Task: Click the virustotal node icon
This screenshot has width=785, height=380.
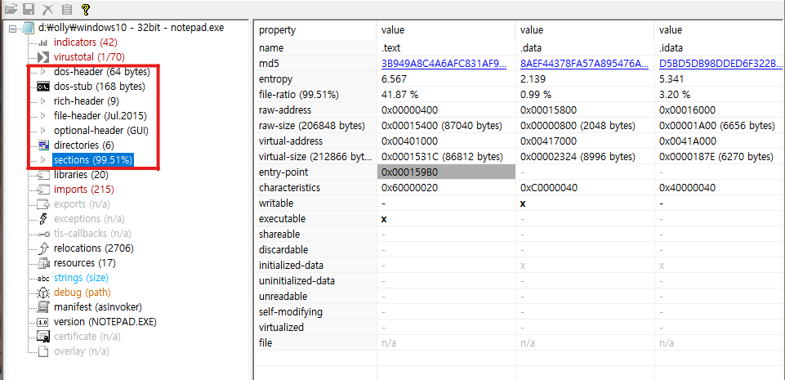Action: click(x=43, y=56)
